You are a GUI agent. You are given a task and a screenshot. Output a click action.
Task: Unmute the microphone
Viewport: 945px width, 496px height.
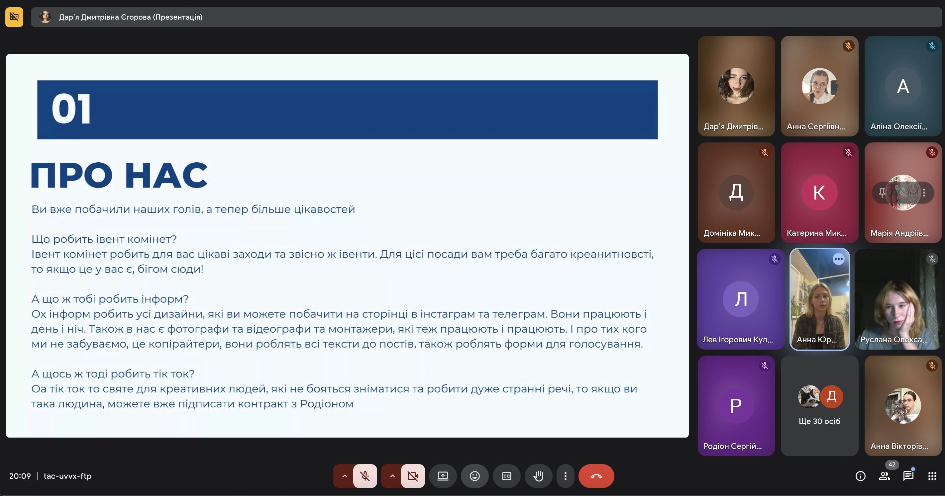tap(365, 476)
